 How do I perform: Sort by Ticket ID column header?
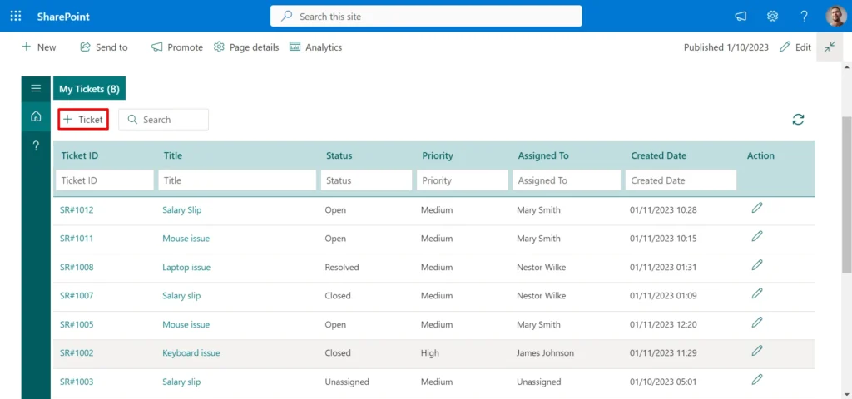tap(79, 155)
